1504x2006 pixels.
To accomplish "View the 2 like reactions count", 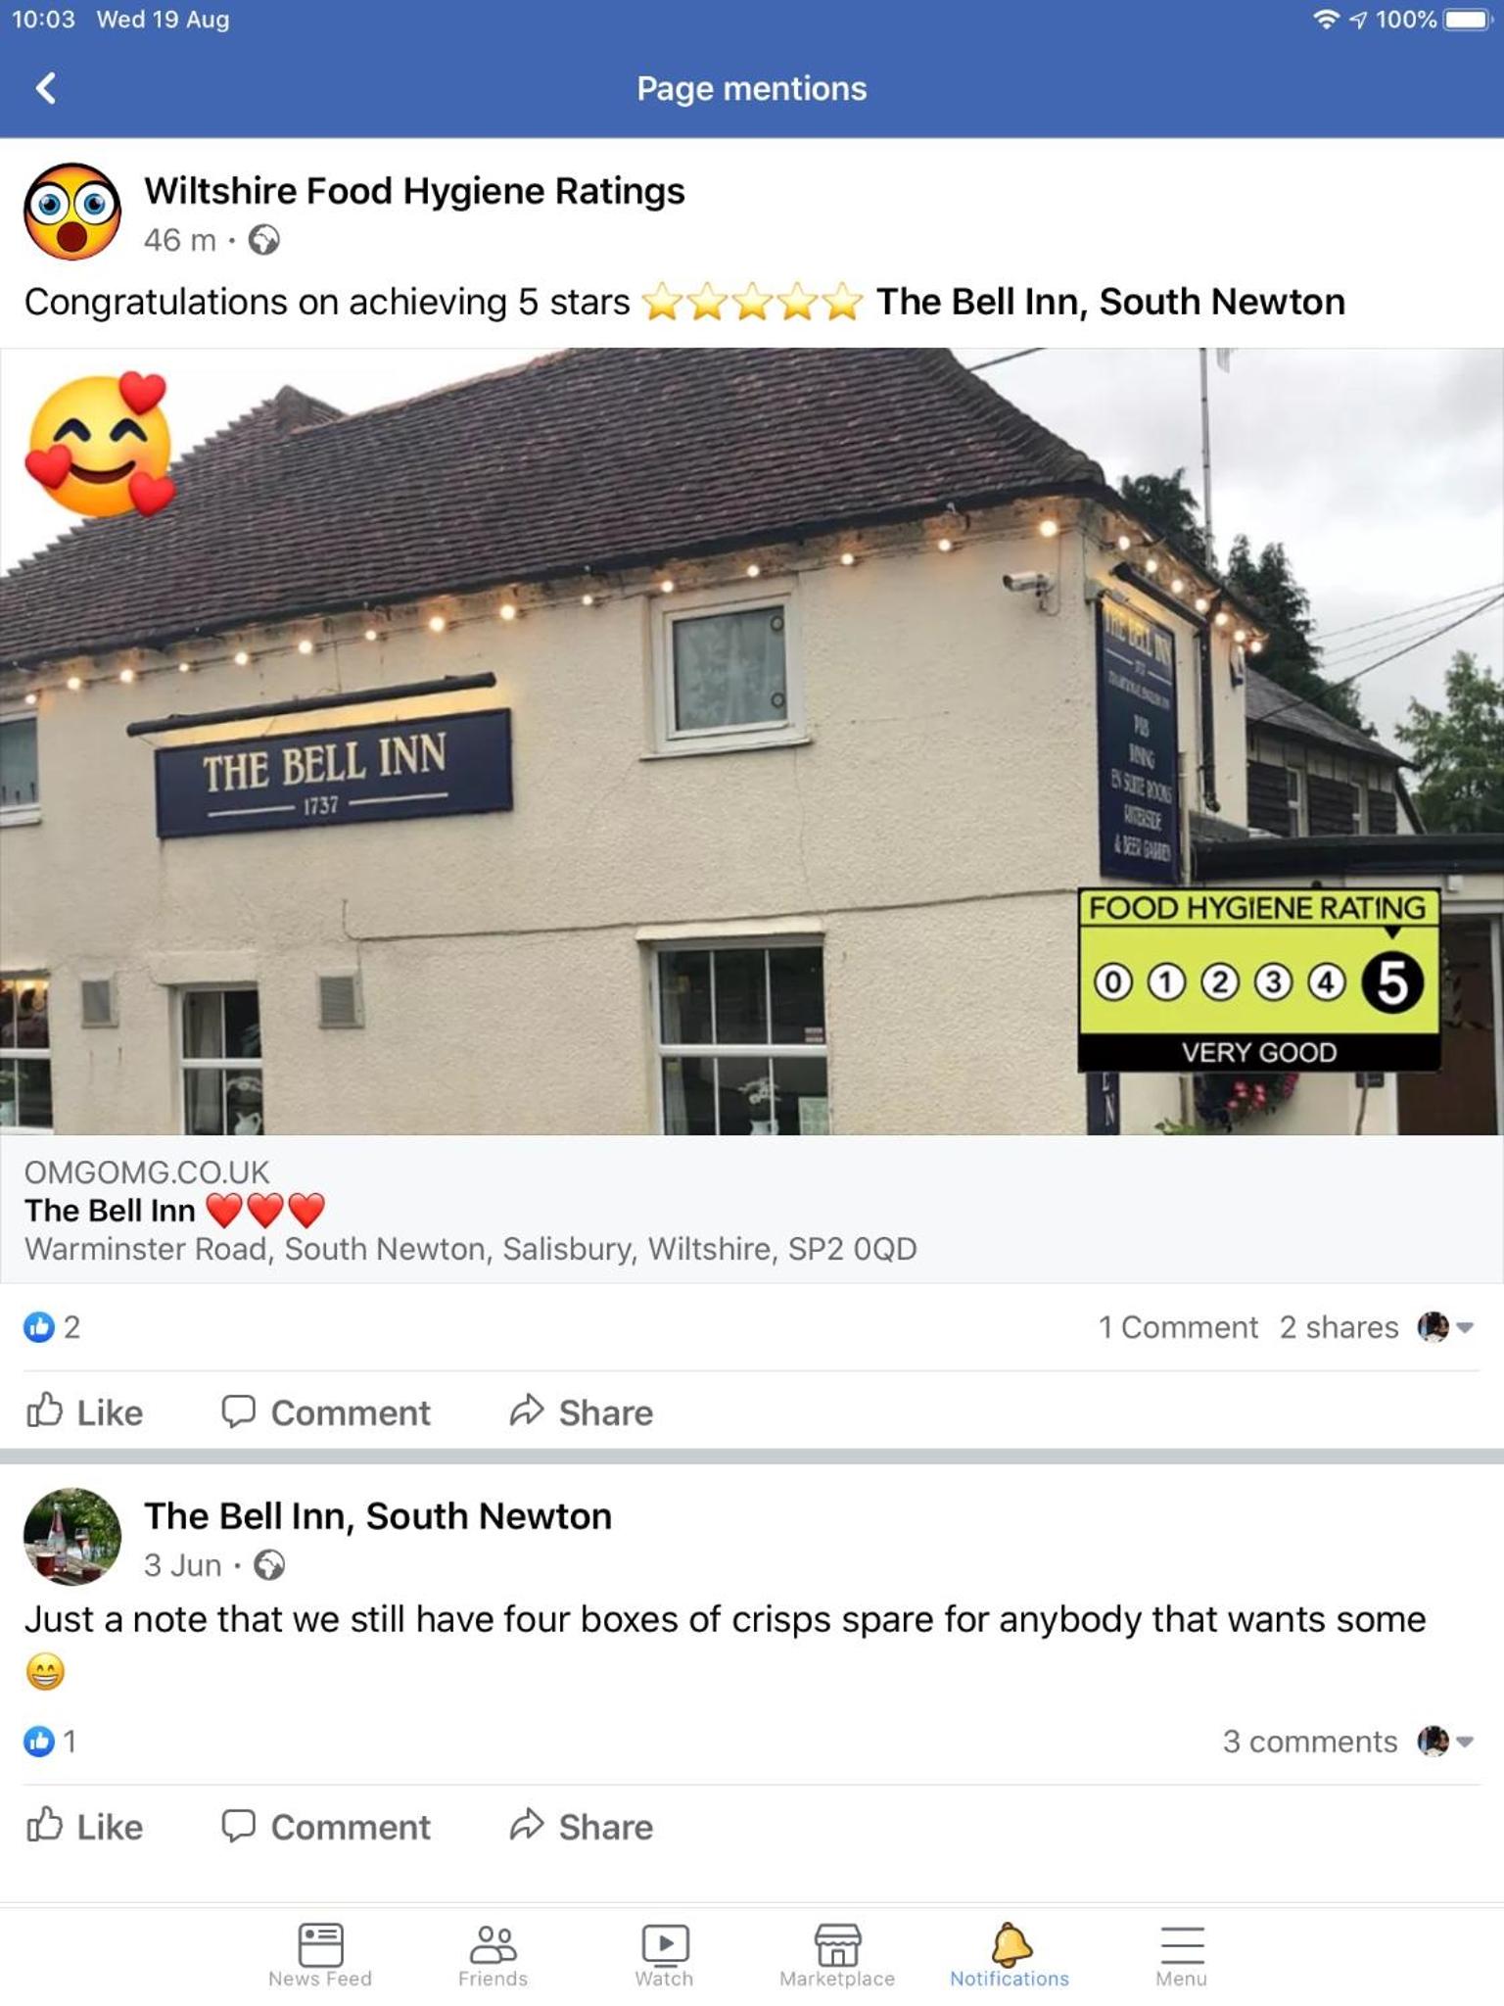I will (52, 1327).
